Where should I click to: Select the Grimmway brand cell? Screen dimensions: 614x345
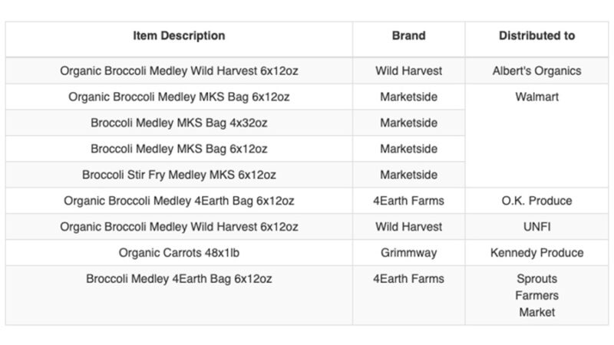click(408, 253)
